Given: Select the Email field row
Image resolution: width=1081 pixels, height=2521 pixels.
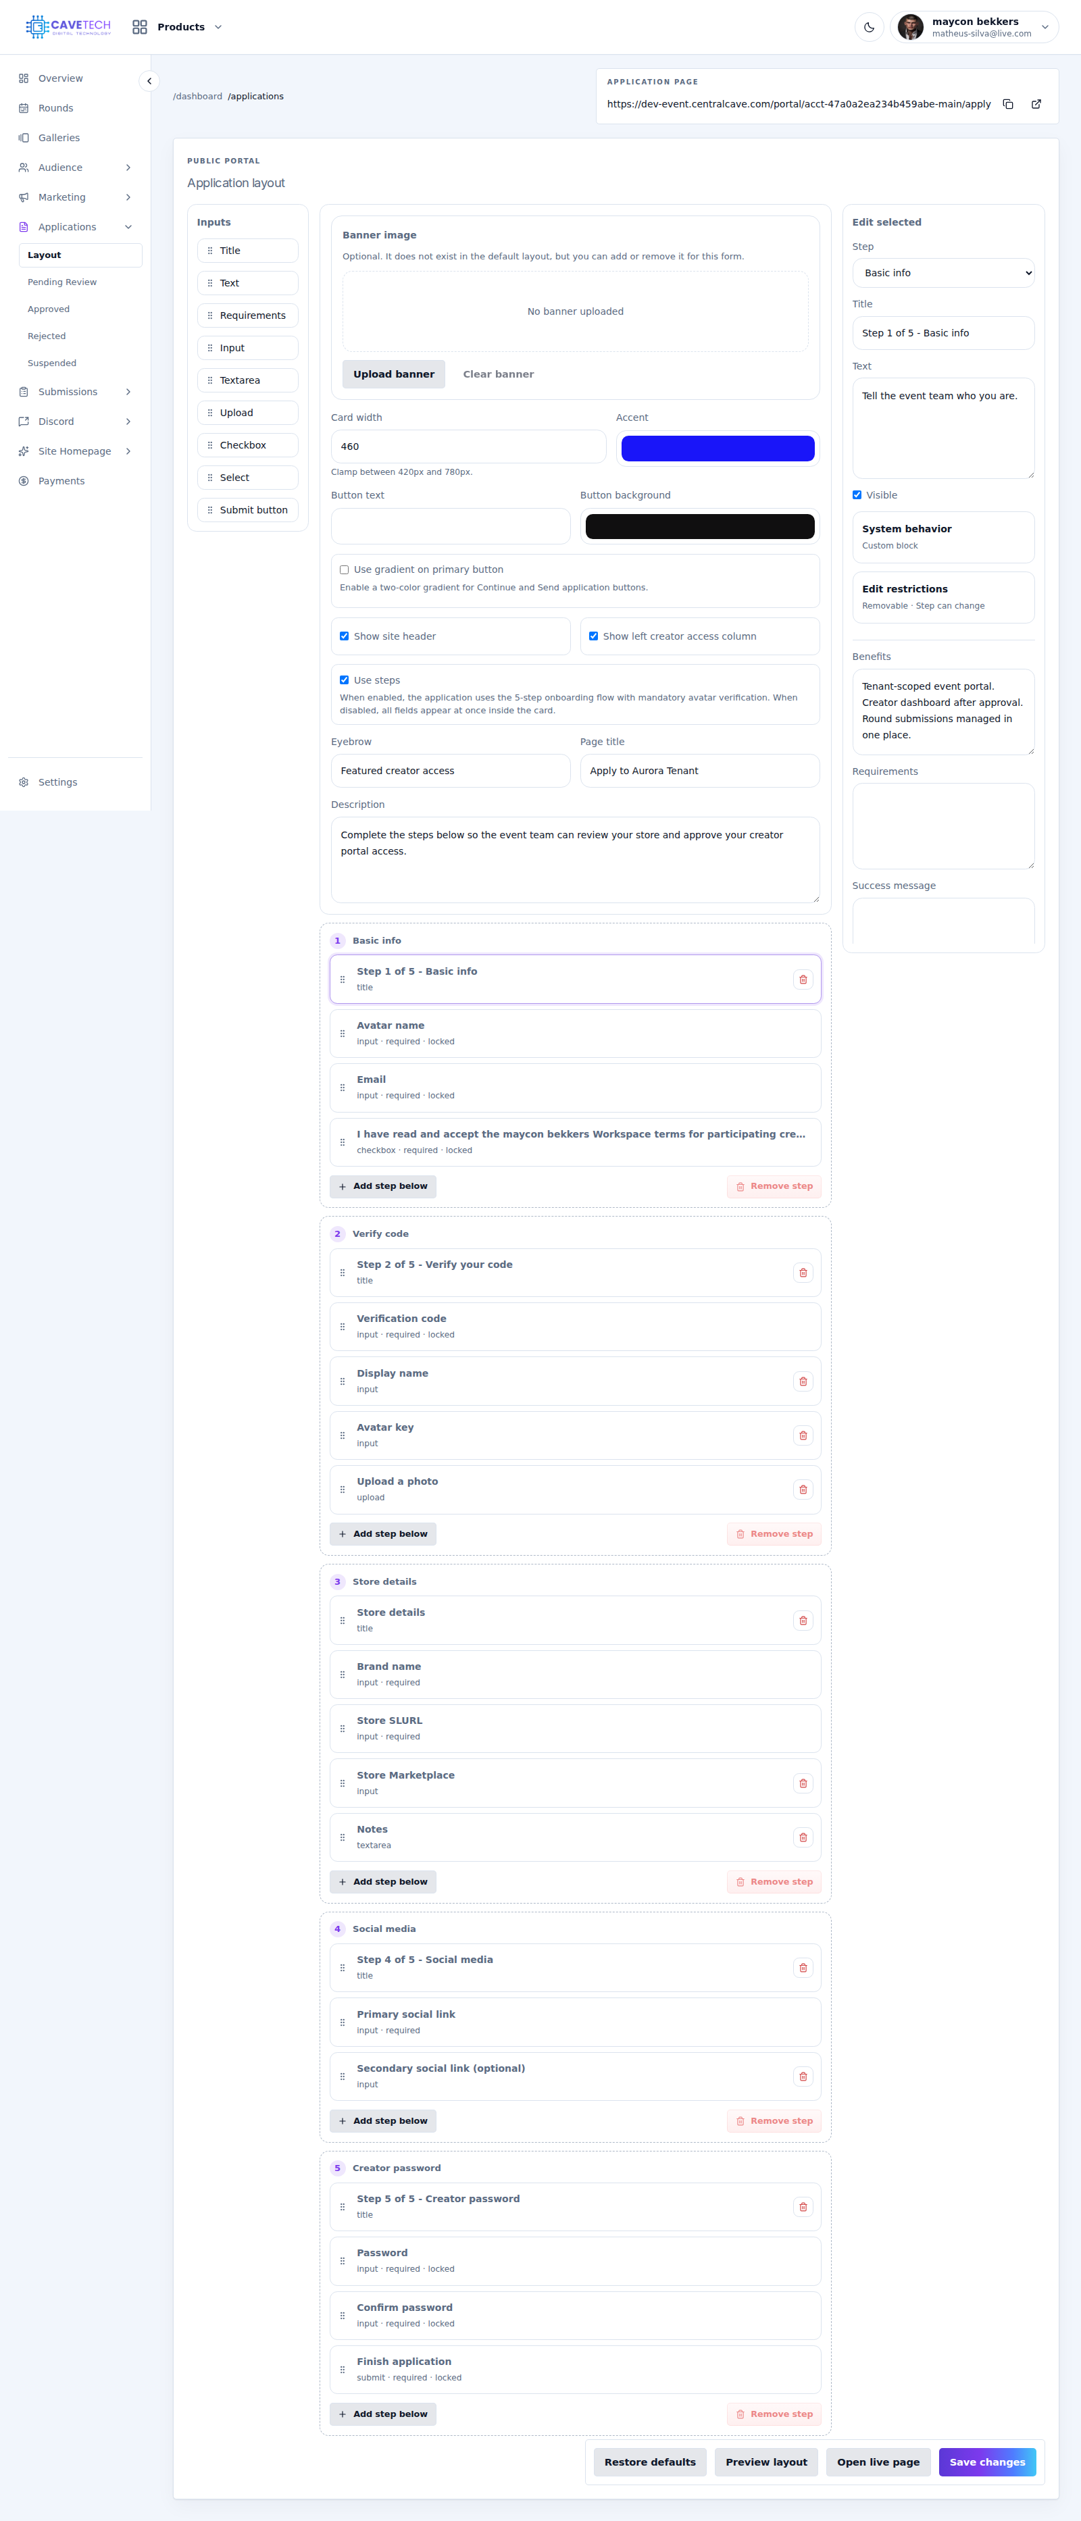Looking at the screenshot, I should click(x=576, y=1088).
